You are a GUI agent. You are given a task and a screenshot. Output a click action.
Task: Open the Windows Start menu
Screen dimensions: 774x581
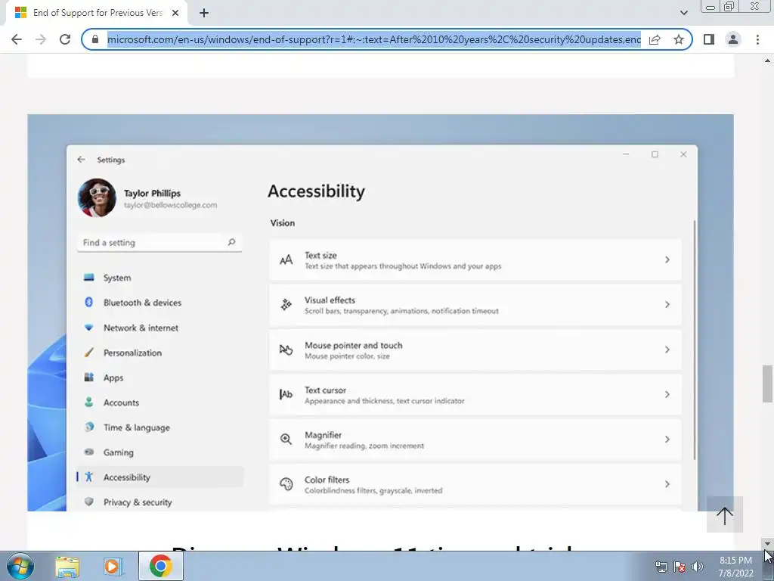(x=20, y=566)
